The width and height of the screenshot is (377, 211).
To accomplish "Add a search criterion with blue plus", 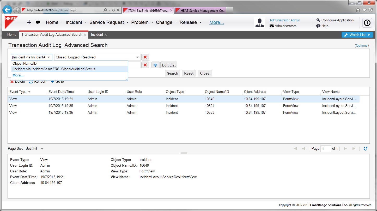I will tap(155, 65).
